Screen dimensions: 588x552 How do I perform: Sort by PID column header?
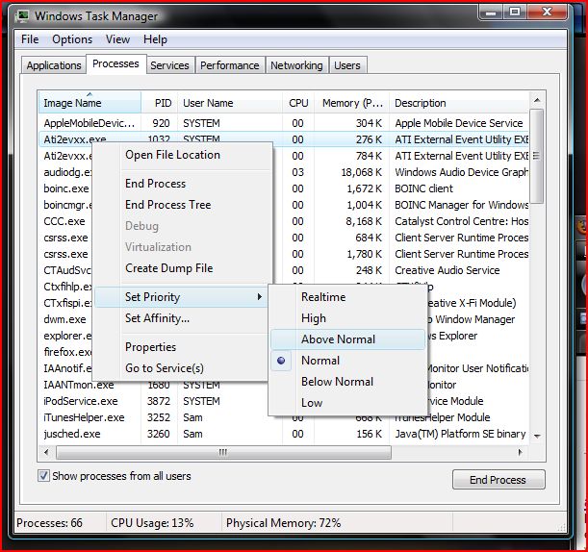160,103
